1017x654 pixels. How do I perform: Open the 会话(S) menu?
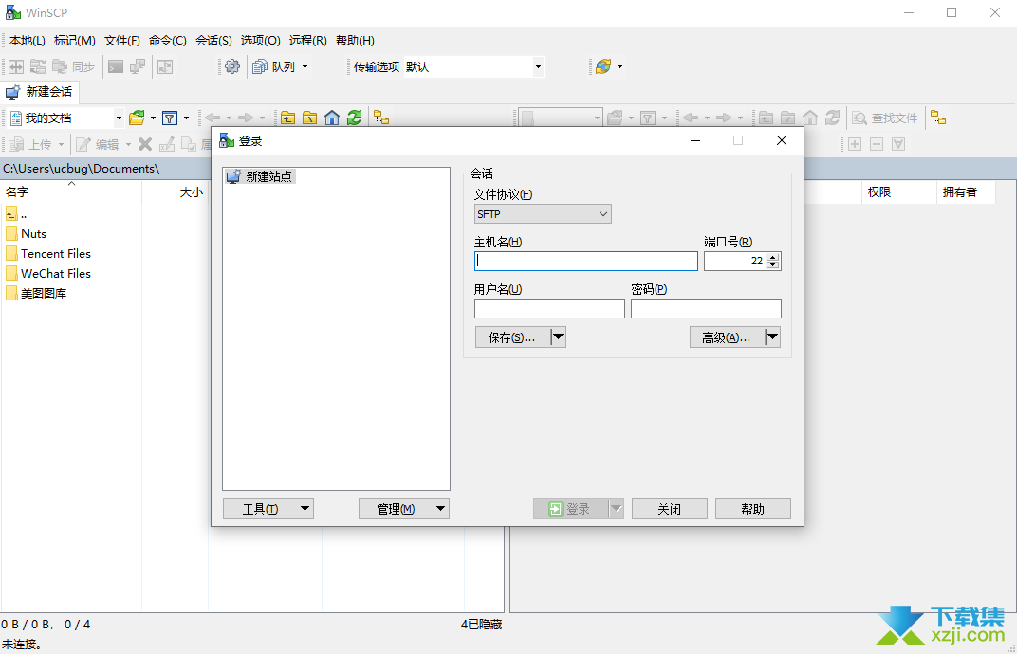pos(214,40)
